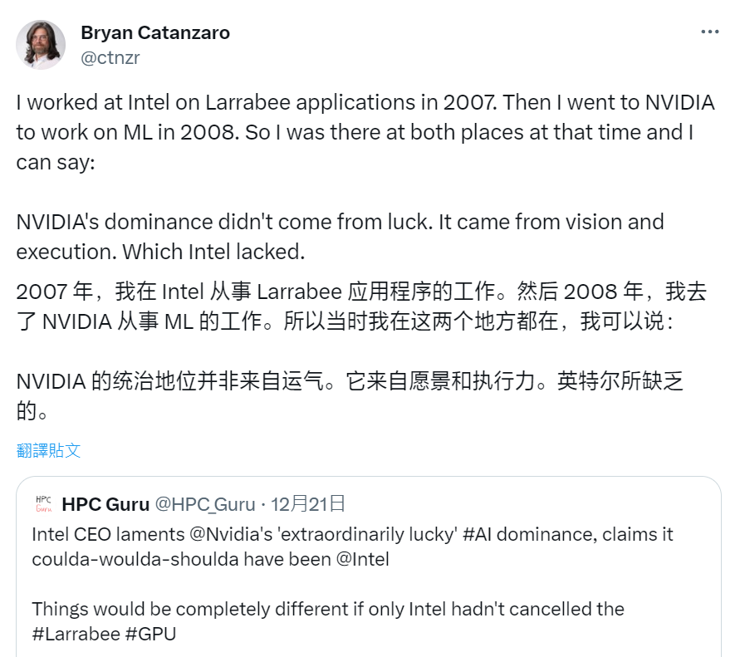Click Bryan Catanzaro's display name
Viewport: 740px width, 657px height.
(155, 32)
